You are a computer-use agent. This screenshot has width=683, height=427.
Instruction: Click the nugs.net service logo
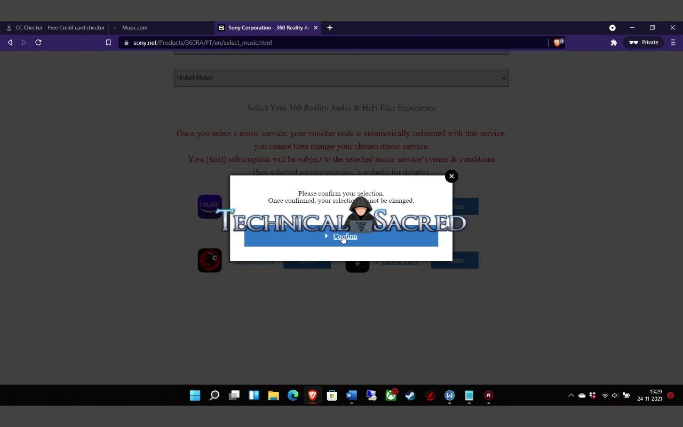210,260
